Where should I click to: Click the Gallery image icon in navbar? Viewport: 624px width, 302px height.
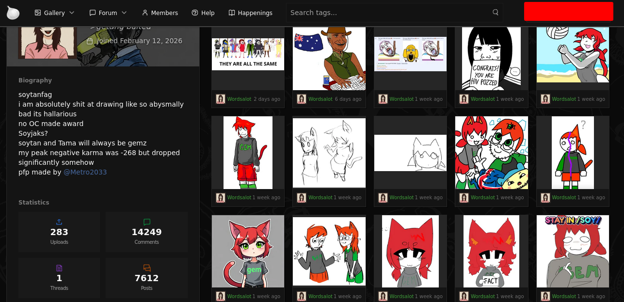click(38, 13)
